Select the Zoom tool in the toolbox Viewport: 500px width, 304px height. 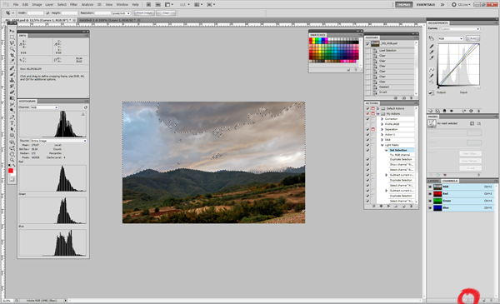[x=12, y=160]
